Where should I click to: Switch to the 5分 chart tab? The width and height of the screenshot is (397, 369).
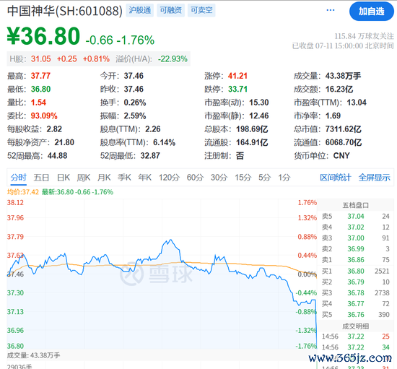265,178
